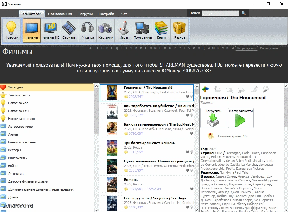Click the folder with pencil edit icon

click(254, 89)
